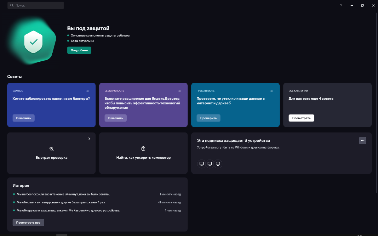Viewport: 378px width, 236px height.
Task: Click the 1 минуту назад timestamp
Action: point(170,194)
